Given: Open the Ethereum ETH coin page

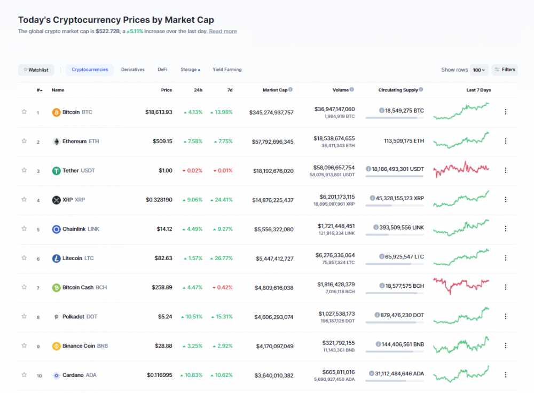Looking at the screenshot, I should click(x=81, y=142).
